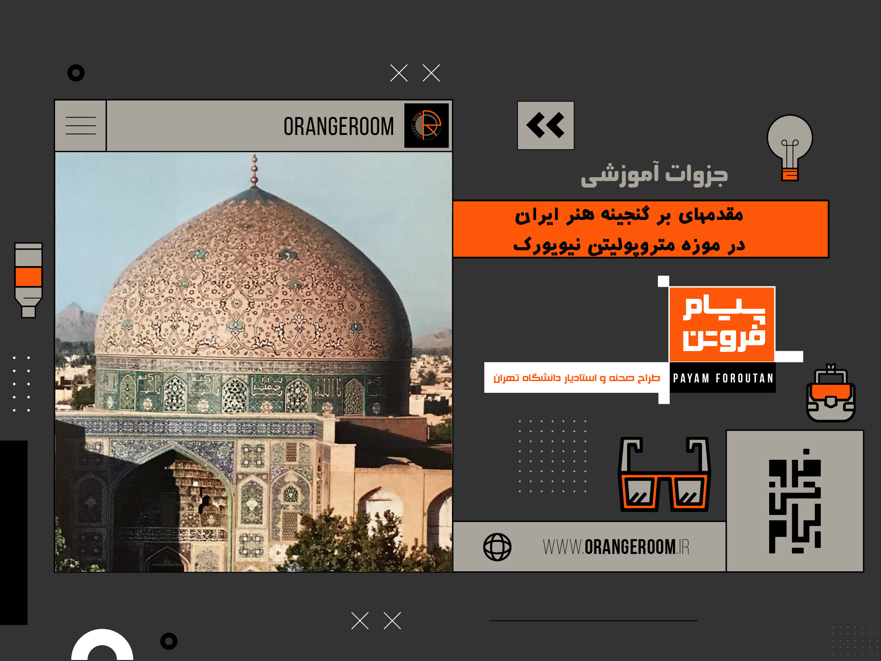Viewport: 881px width, 661px height.
Task: Click the backpack icon
Action: [830, 392]
